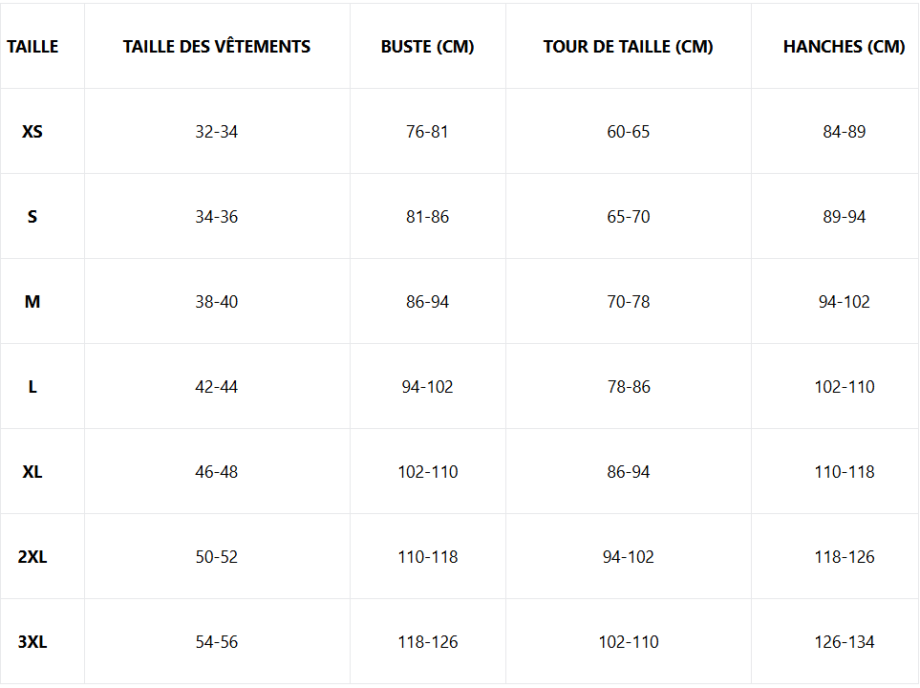
Task: Click clothing size cell 38-40
Action: click(x=217, y=302)
